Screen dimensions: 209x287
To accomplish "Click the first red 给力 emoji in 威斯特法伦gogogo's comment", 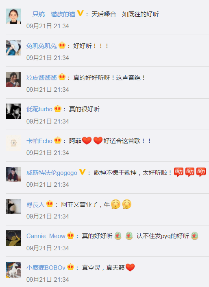I will [179, 172].
